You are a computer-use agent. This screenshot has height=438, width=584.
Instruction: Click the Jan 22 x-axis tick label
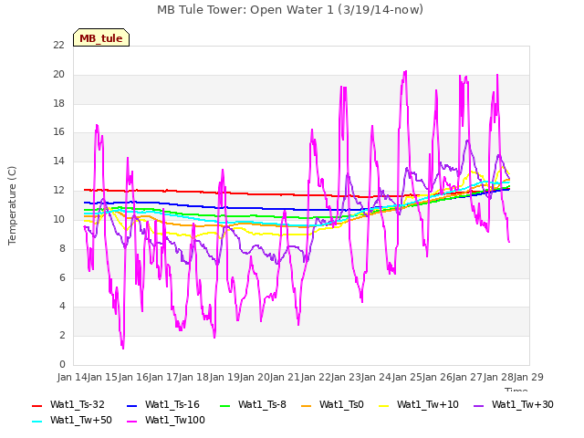pos(316,377)
